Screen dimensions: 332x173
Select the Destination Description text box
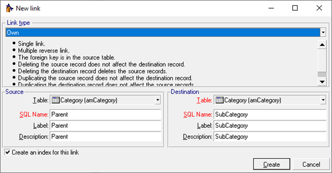pos(269,136)
